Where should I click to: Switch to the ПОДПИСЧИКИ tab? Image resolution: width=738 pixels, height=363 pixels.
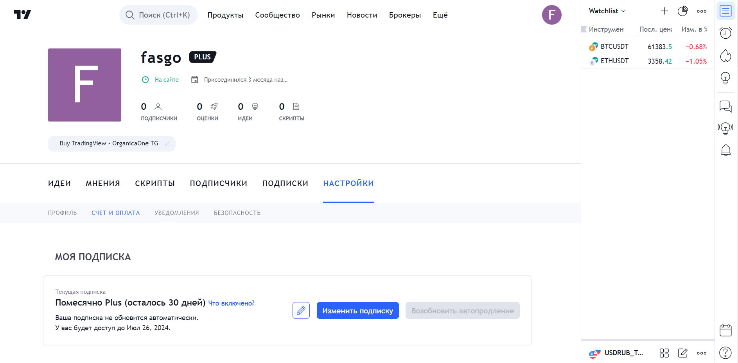click(218, 183)
